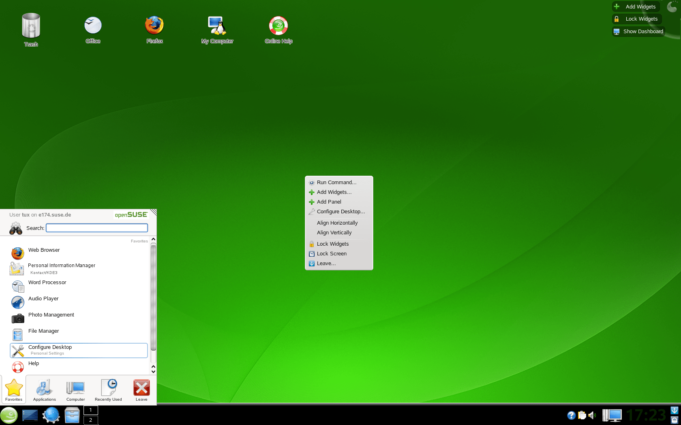681x425 pixels.
Task: Switch to the Applications tab
Action: pos(44,390)
